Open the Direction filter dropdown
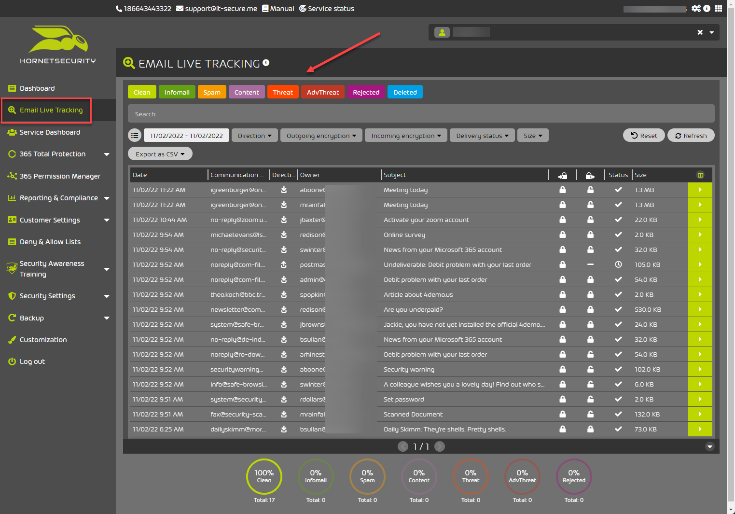The height and width of the screenshot is (514, 735). click(x=255, y=136)
